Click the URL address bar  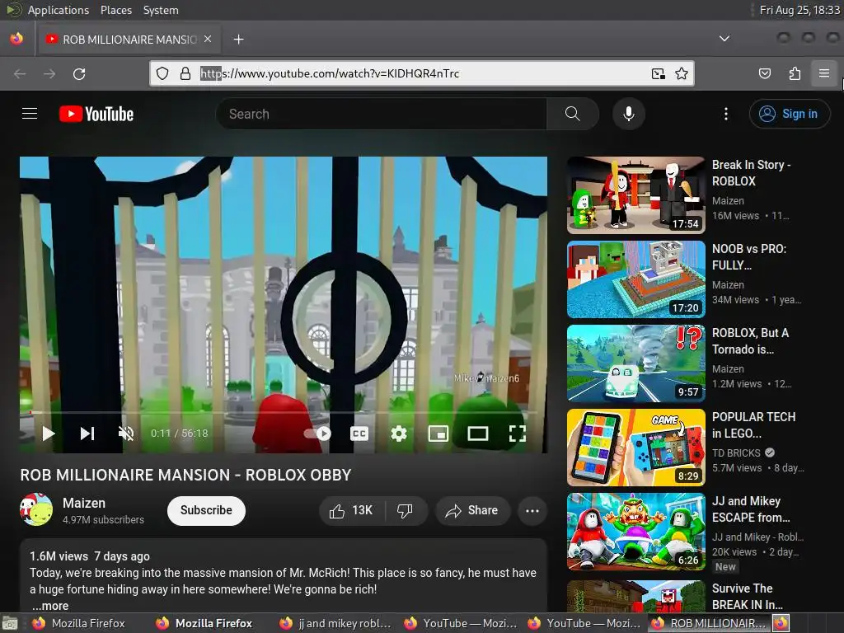(x=423, y=73)
